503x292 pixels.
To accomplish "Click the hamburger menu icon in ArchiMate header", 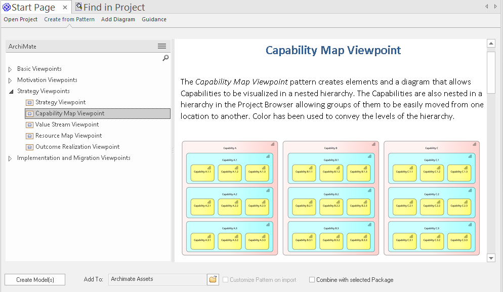I will pyautogui.click(x=162, y=46).
